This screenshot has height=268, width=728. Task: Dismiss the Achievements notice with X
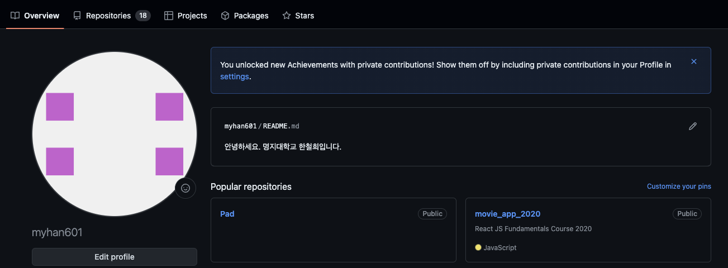tap(694, 61)
